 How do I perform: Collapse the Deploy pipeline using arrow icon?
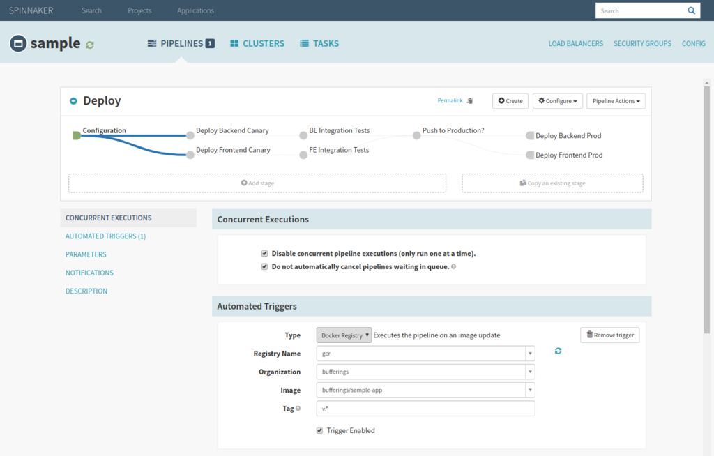(73, 100)
